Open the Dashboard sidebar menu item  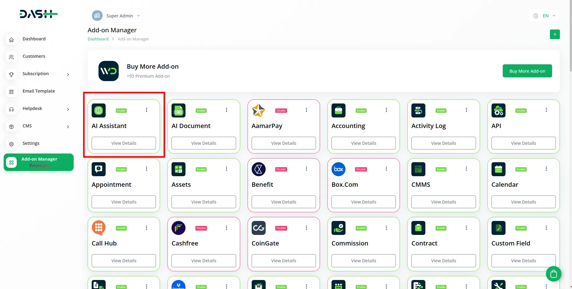39,39
